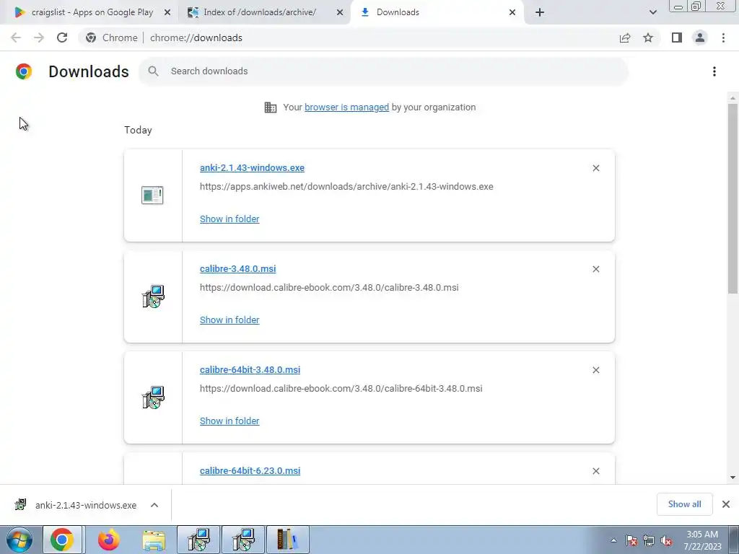Viewport: 739px width, 554px height.
Task: Open the Chrome profile avatar
Action: click(700, 38)
